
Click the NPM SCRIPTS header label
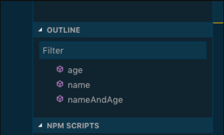pos(73,126)
